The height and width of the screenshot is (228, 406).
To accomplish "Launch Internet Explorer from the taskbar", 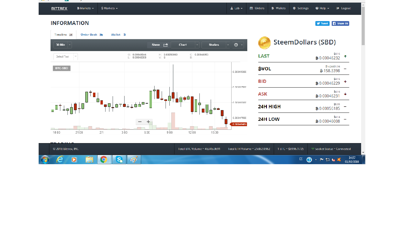I will click(x=60, y=160).
